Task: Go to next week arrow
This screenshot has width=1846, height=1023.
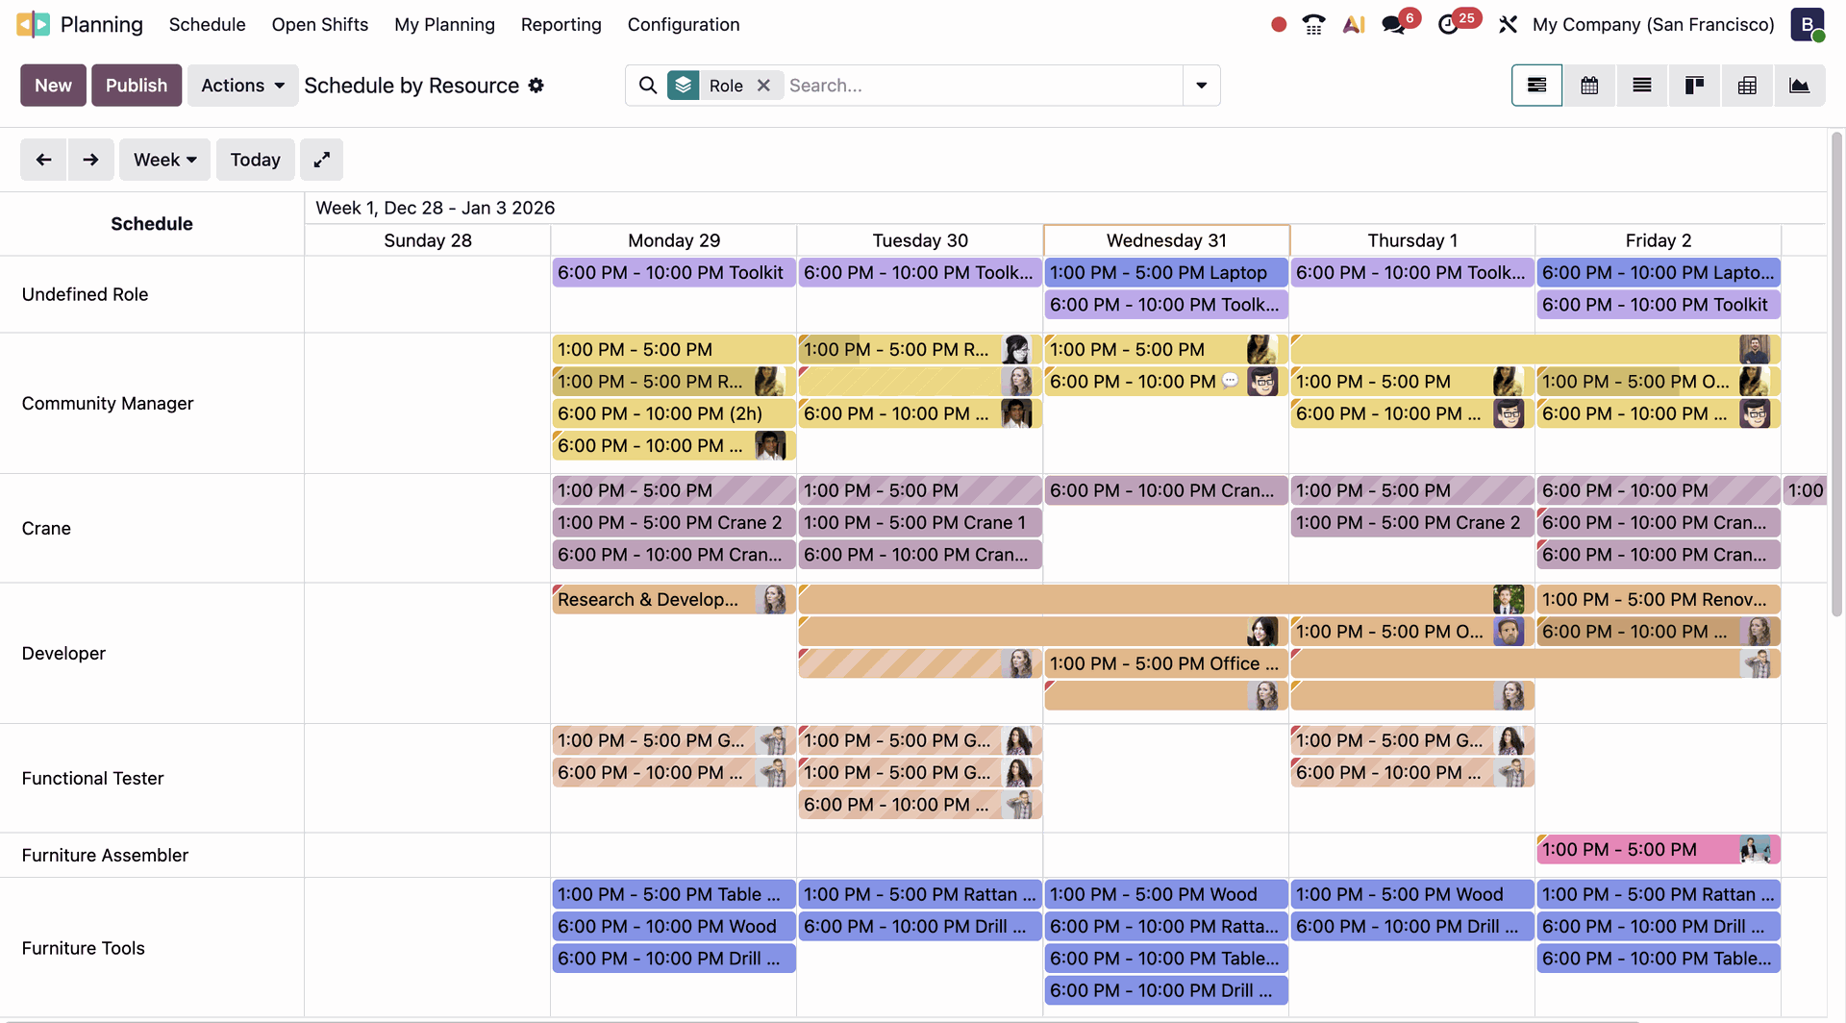Action: coord(90,160)
